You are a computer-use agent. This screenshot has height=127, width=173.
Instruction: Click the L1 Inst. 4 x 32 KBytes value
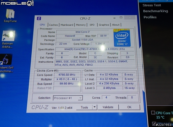click(x=109, y=79)
